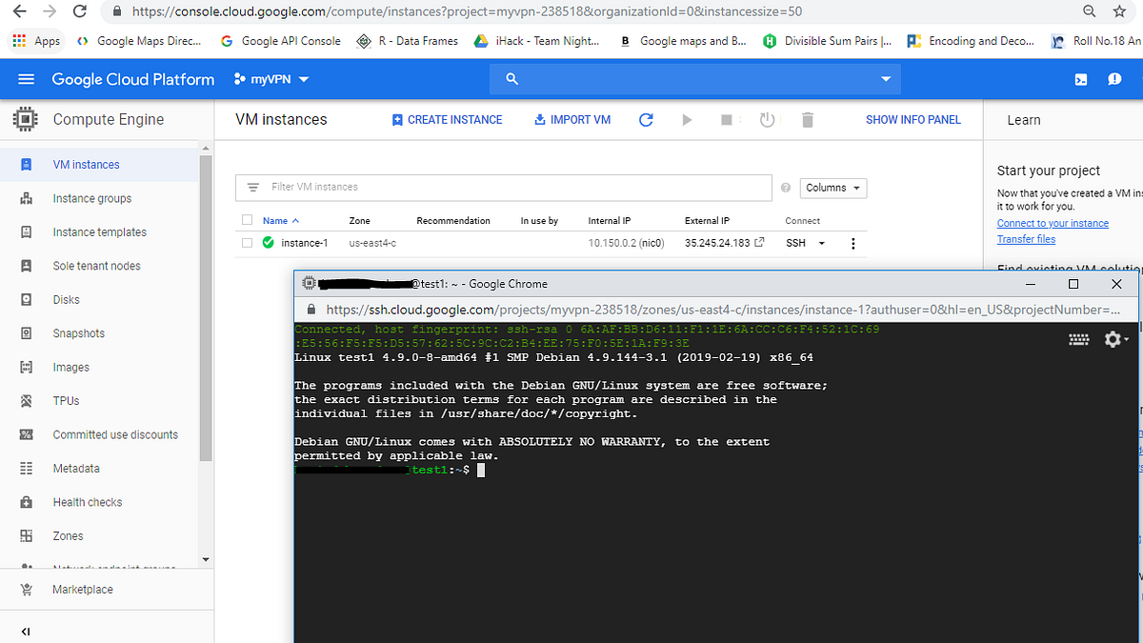Screen dimensions: 1143x643
Task: Click SHOW INFO PANEL
Action: pos(913,120)
